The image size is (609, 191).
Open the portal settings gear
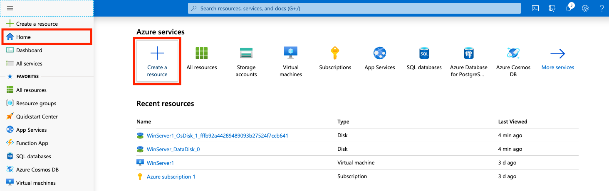click(x=585, y=8)
